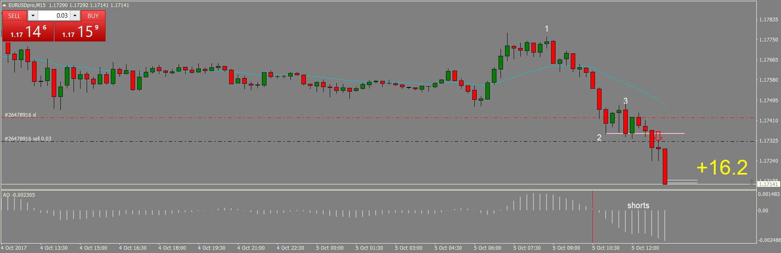Click the vertical line in the AO window
Screen dimensions: 781x253
593,217
